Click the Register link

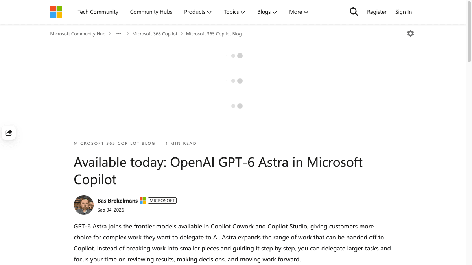377,12
